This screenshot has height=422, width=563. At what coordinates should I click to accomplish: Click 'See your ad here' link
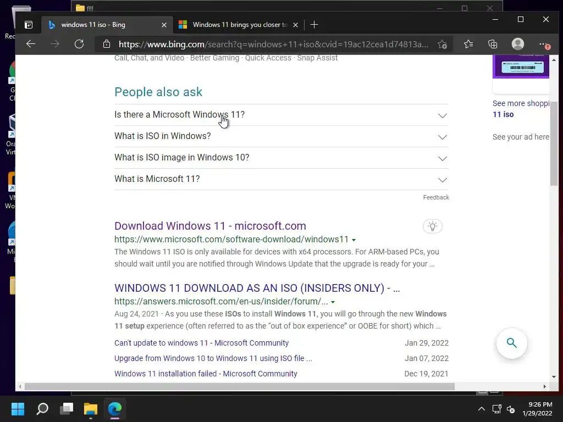pyautogui.click(x=521, y=137)
